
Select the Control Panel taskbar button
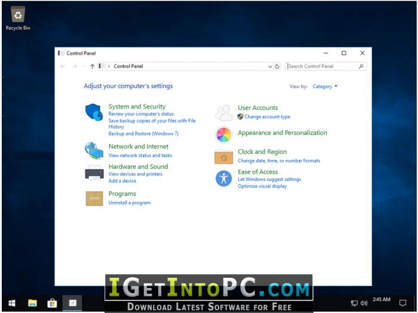pyautogui.click(x=72, y=303)
